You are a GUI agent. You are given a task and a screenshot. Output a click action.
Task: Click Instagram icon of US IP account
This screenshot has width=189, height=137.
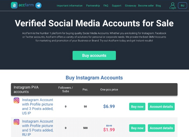click(x=17, y=100)
